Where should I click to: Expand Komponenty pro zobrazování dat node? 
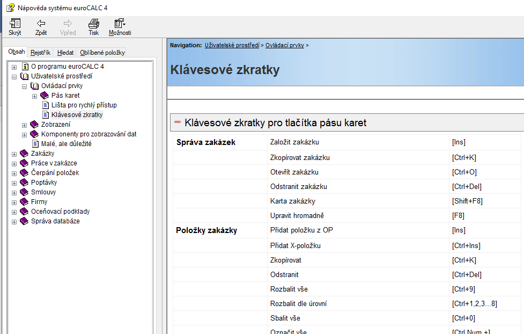click(24, 135)
